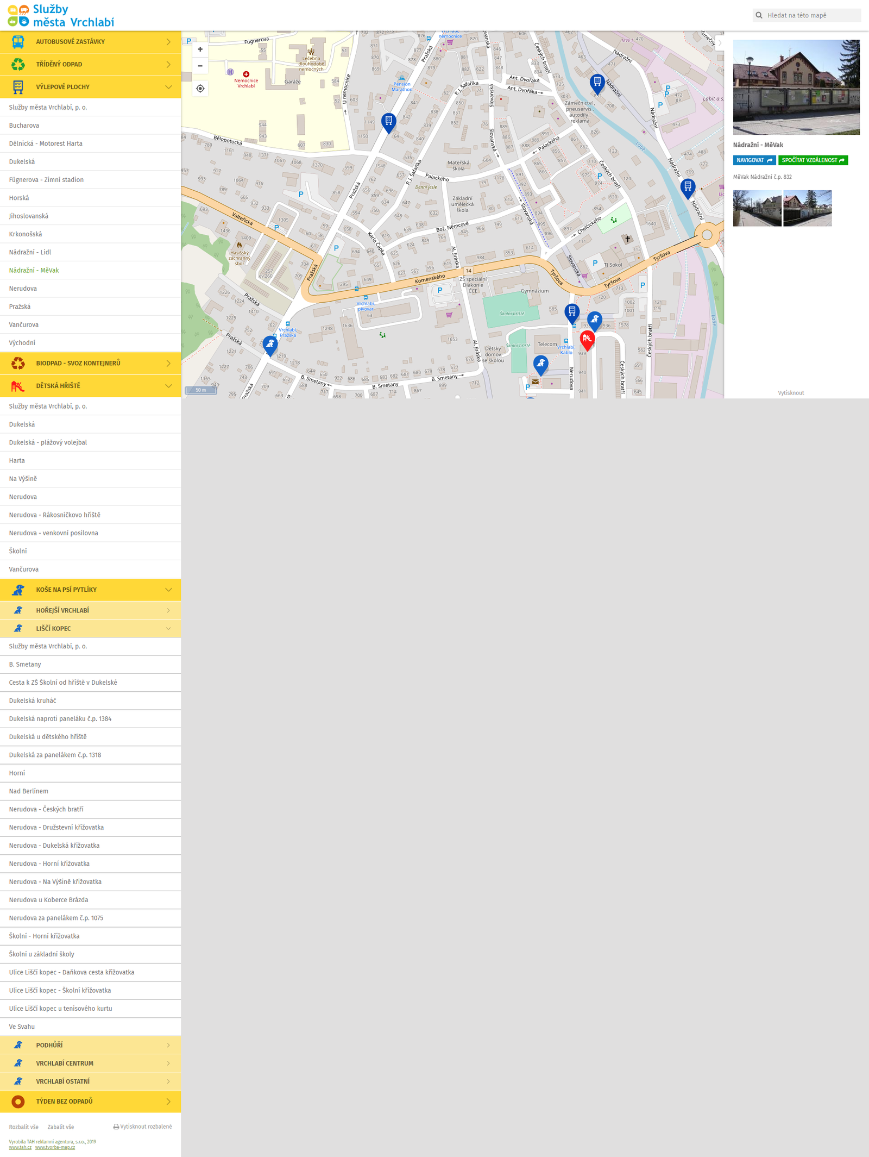Select Nerudova - Českých bratří bin location
869x1157 pixels.
(x=90, y=809)
